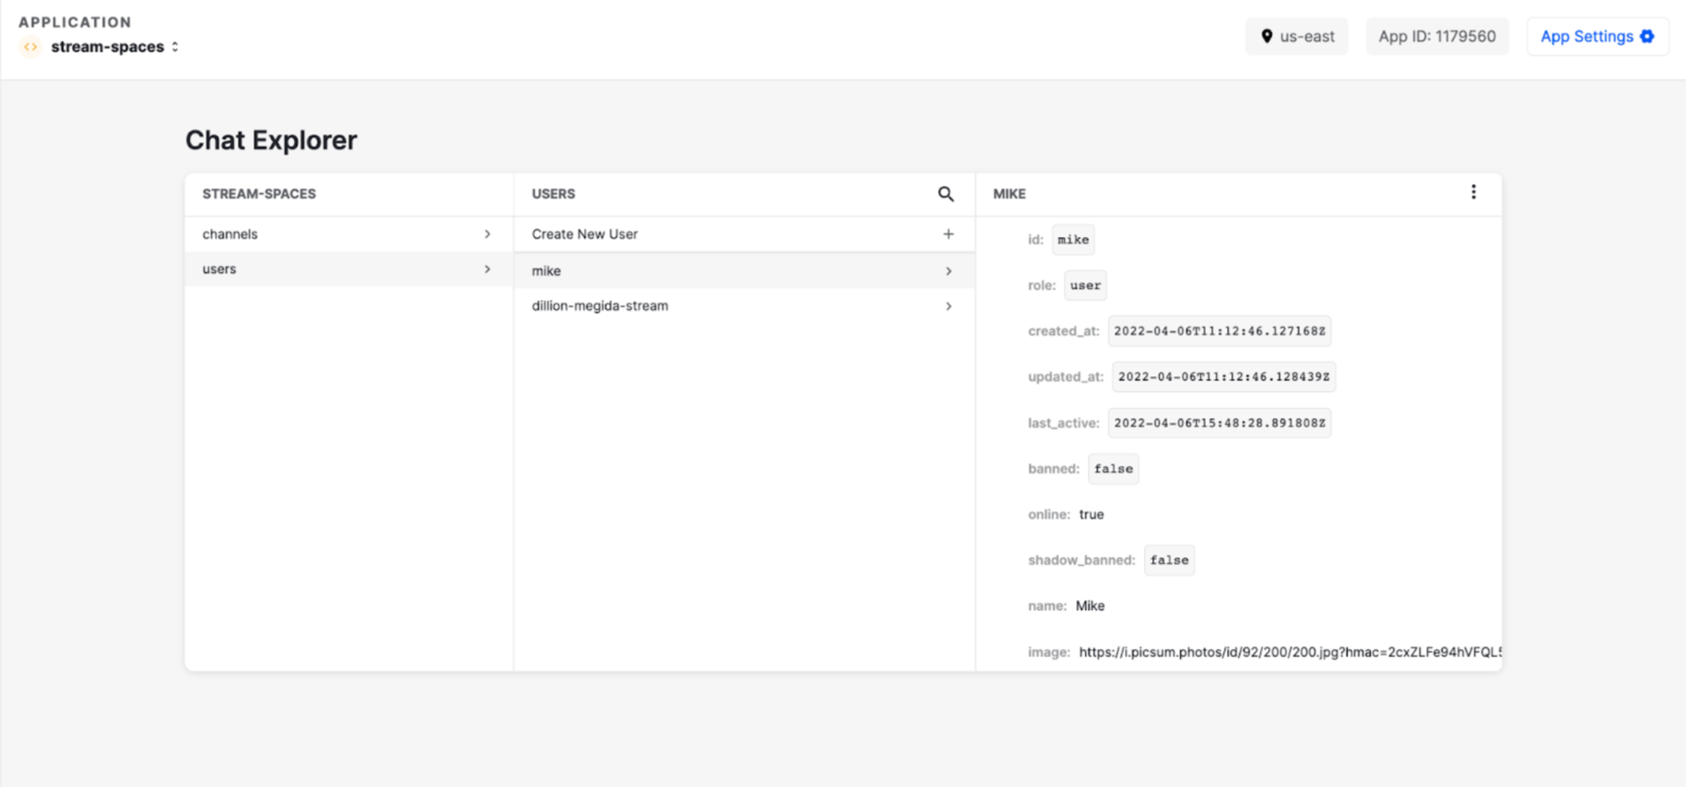Click the search icon in the USERS panel
This screenshot has width=1686, height=787.
tap(946, 194)
